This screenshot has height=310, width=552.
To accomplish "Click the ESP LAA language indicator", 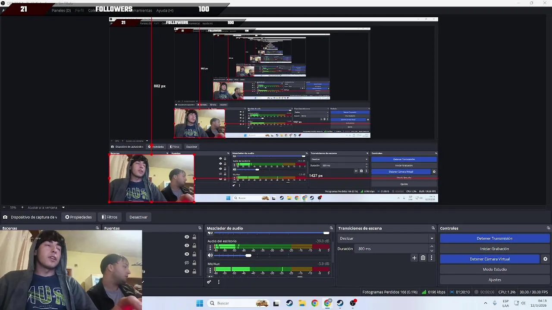I will click(x=506, y=303).
